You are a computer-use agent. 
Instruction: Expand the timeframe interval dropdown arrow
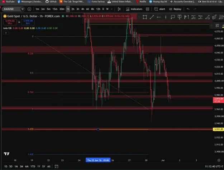click(112, 9)
